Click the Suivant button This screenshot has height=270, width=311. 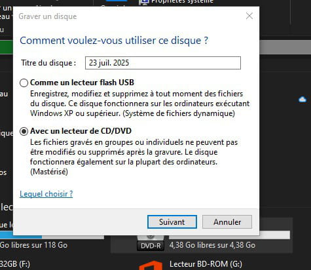coord(172,222)
